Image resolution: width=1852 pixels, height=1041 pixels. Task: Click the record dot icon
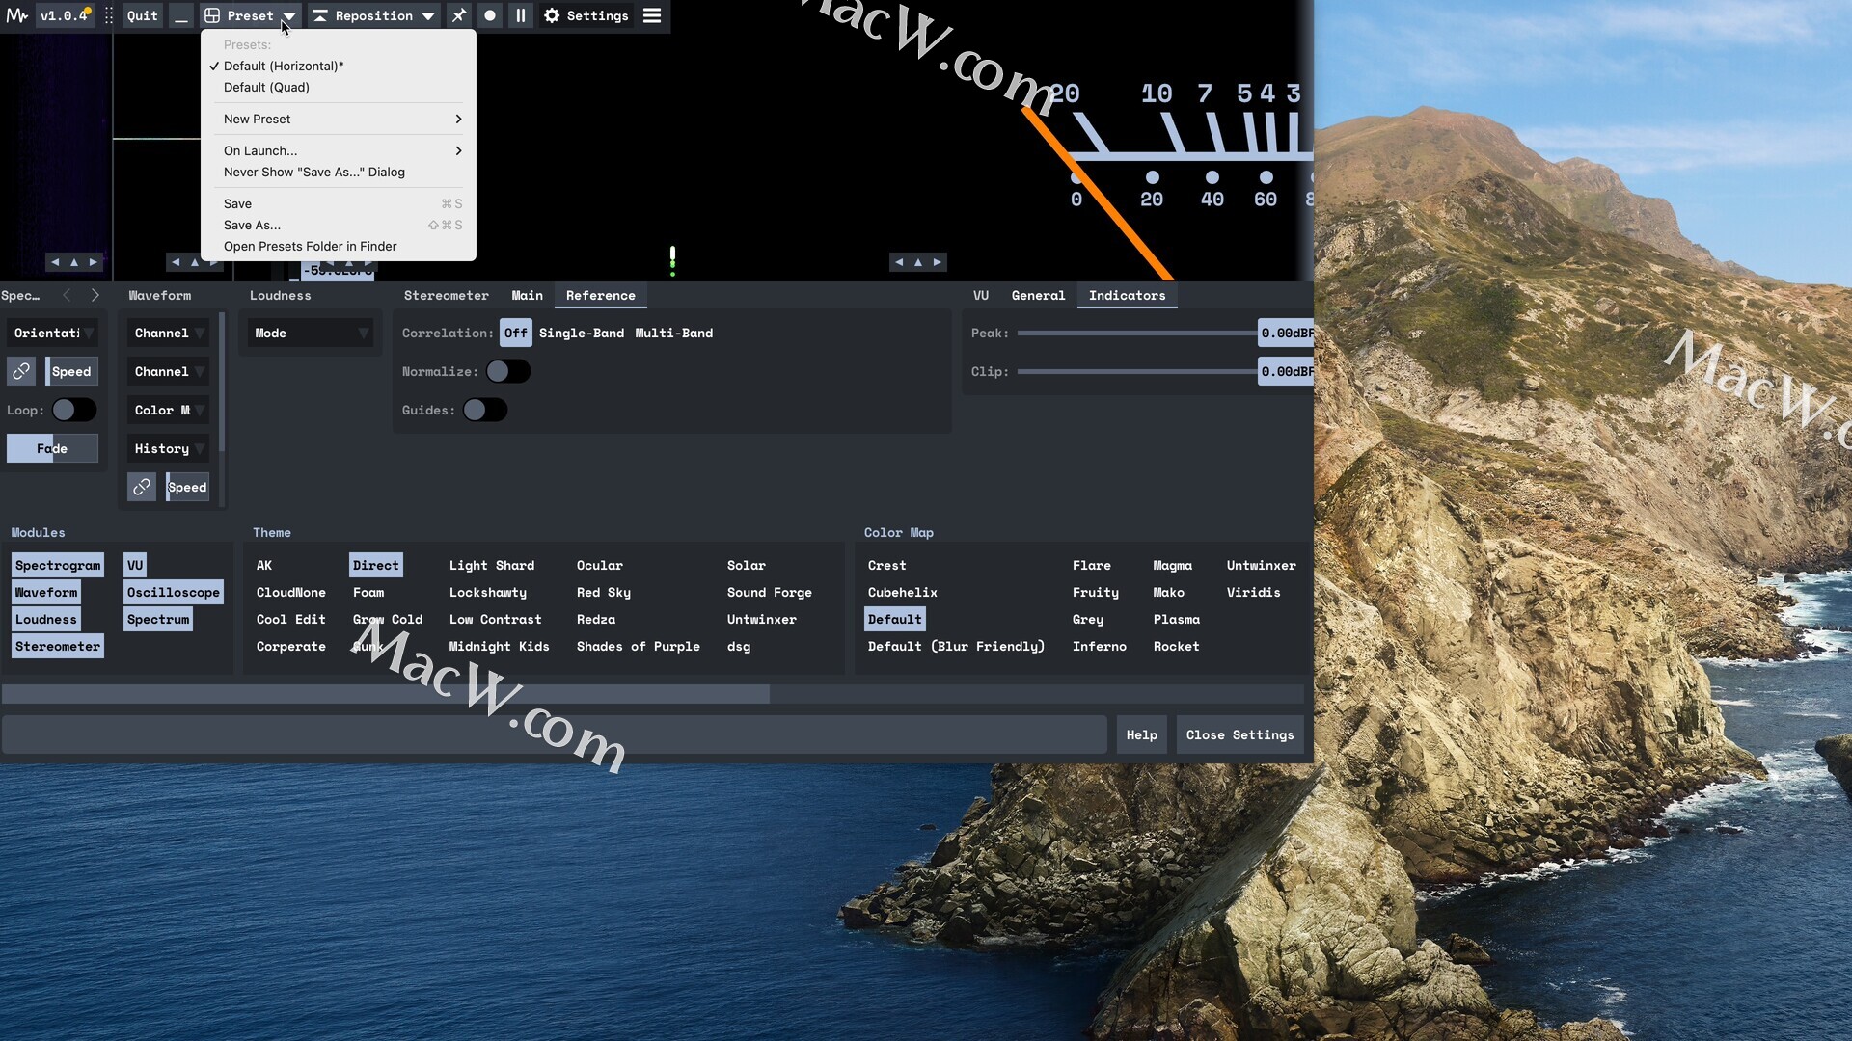(x=490, y=15)
